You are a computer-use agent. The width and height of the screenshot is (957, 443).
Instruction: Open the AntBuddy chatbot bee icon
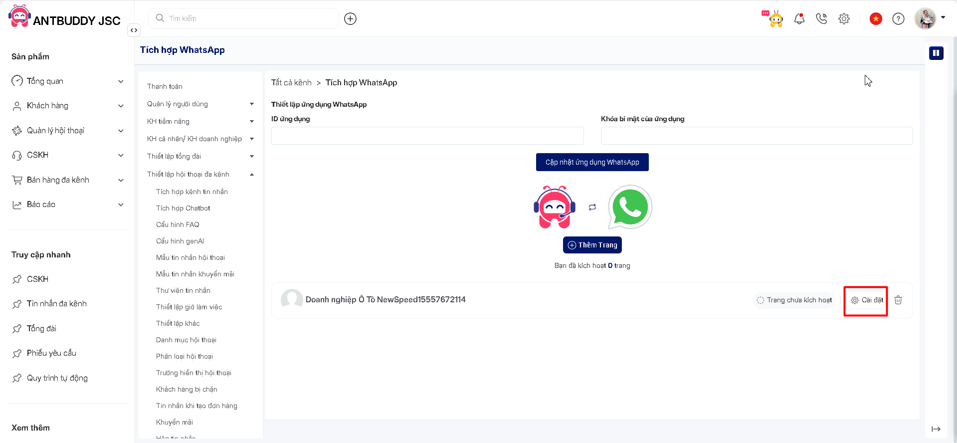click(772, 18)
